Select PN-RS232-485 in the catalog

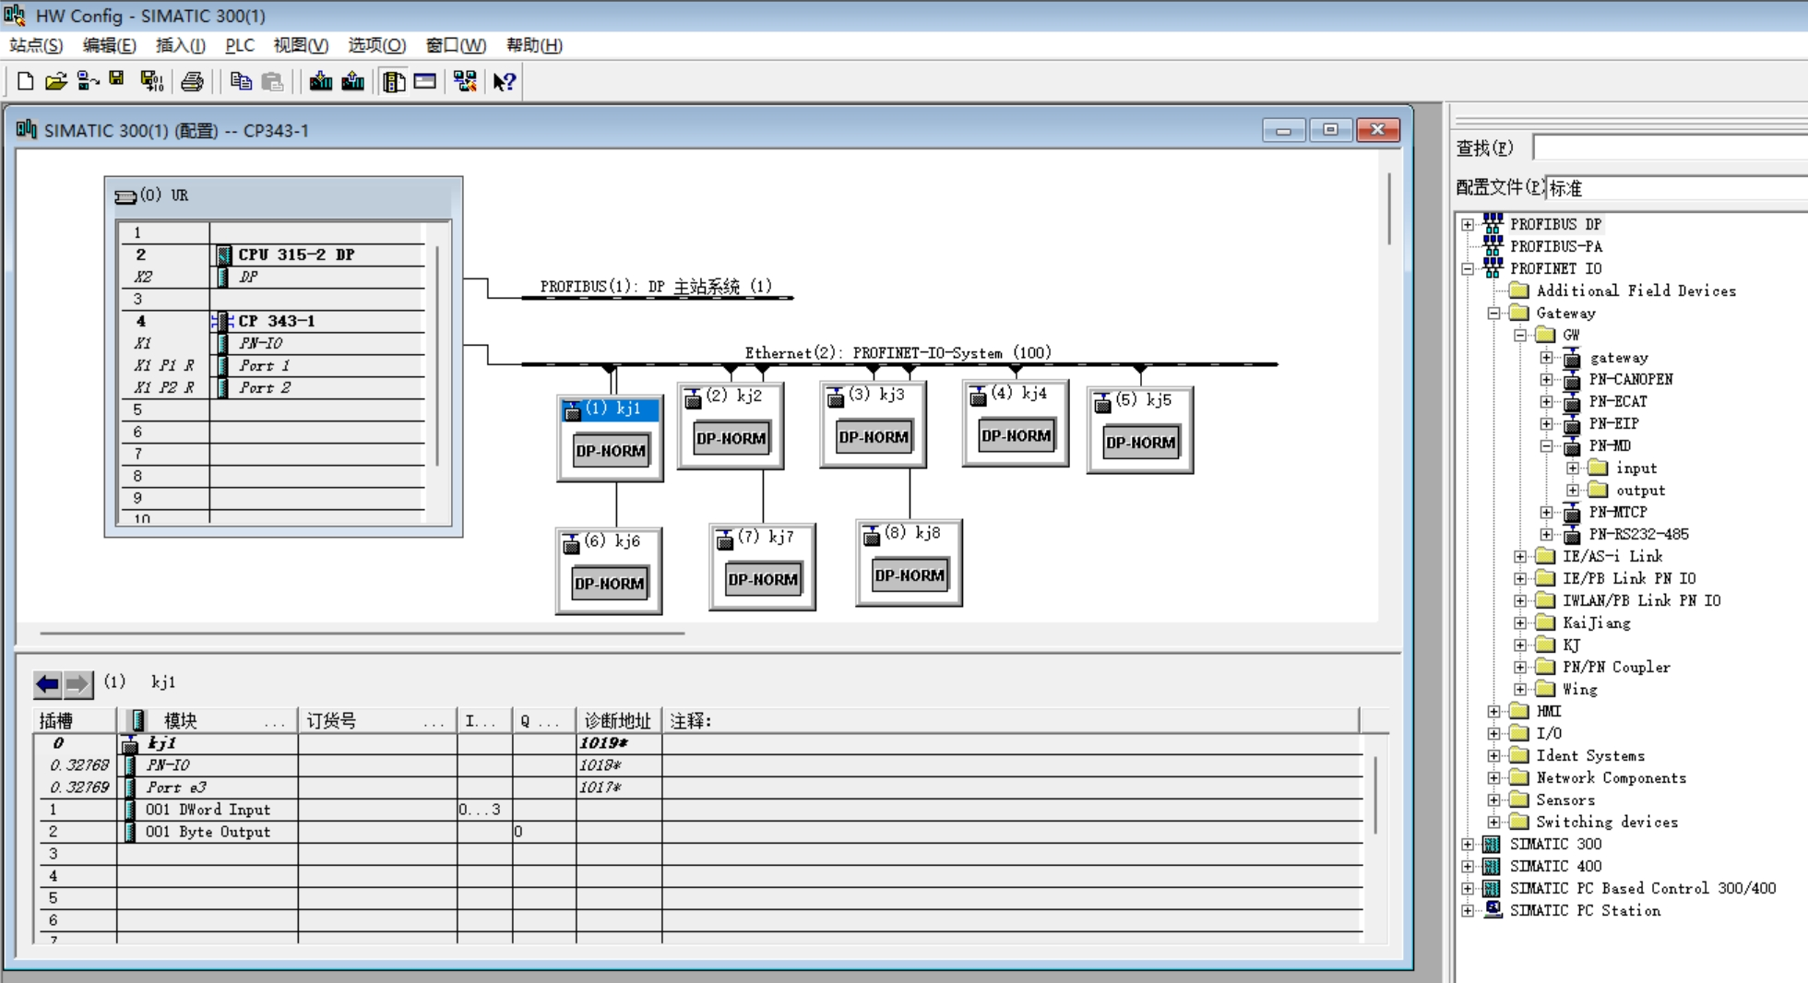1638,535
